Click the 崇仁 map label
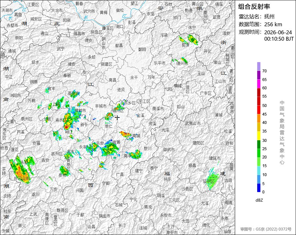This screenshot has width=296, height=235. point(109,126)
